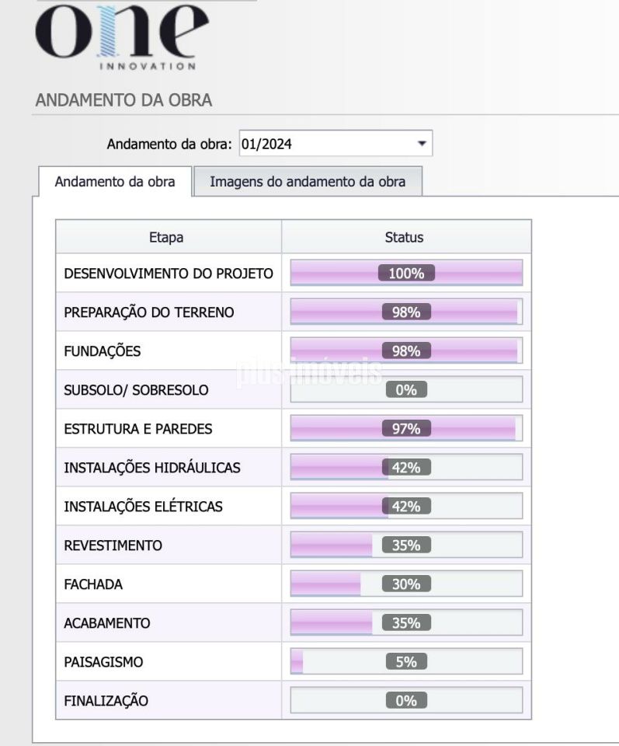The image size is (619, 746).
Task: Click the Etapa column header
Action: coord(168,237)
